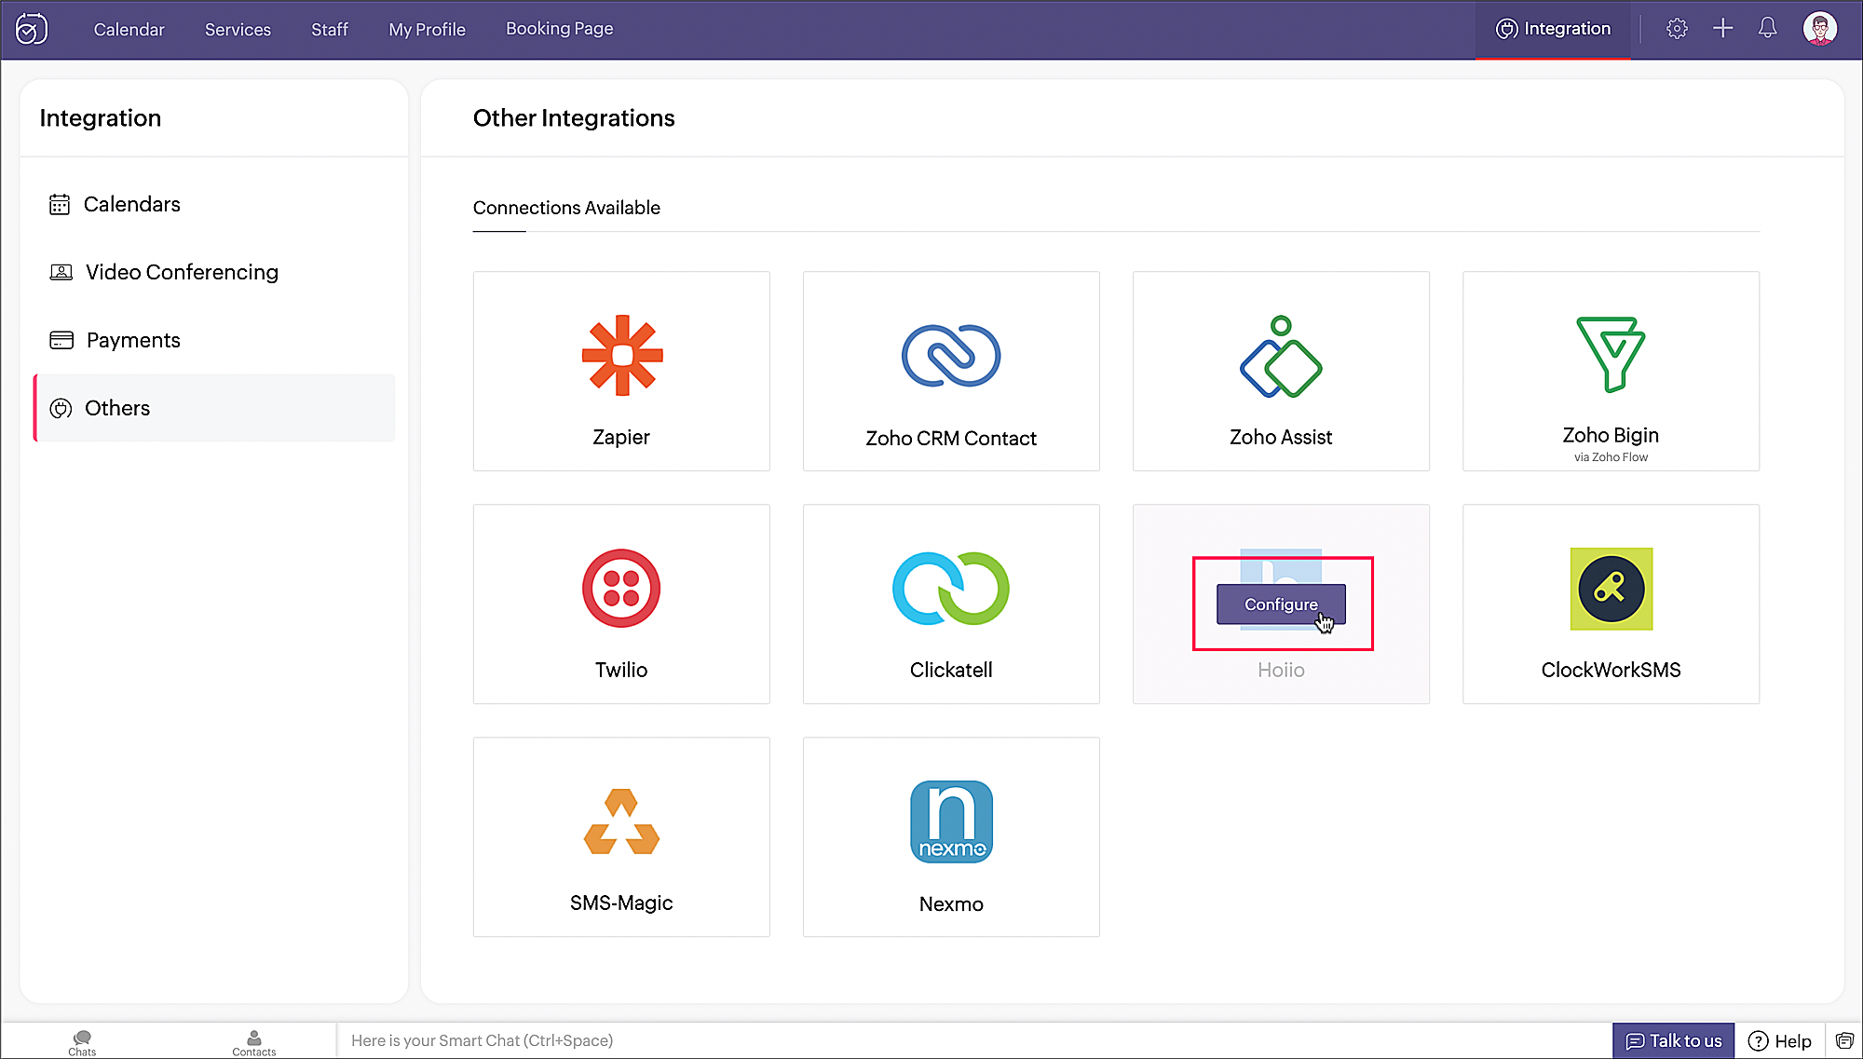
Task: Click the Configure button for Hoiio
Action: (x=1281, y=604)
